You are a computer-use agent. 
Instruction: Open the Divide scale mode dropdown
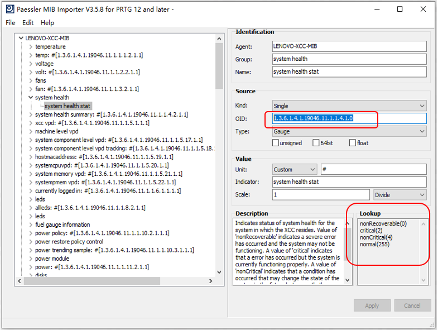click(x=400, y=195)
